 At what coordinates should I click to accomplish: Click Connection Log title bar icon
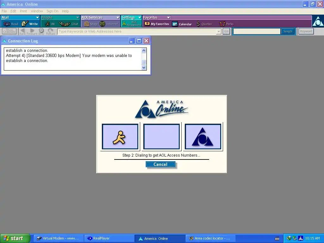point(4,41)
